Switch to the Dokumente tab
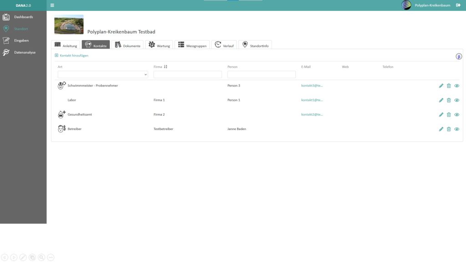Screen dimensions: 466x262 point(127,45)
